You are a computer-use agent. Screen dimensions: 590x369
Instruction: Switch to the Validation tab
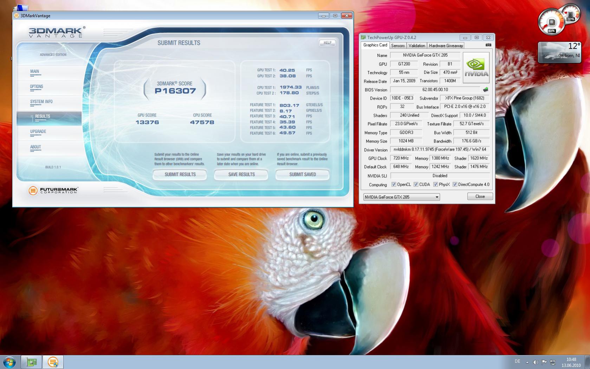[417, 45]
